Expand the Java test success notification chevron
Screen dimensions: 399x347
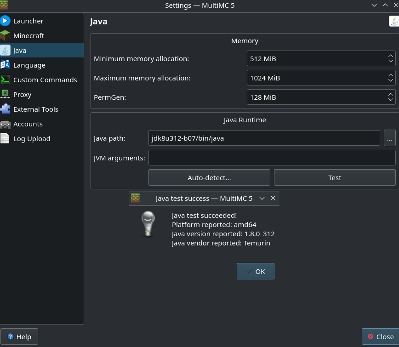262,198
